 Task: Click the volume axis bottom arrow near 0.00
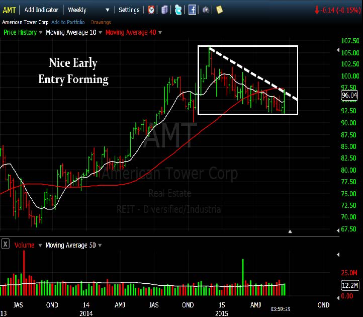pyautogui.click(x=338, y=297)
